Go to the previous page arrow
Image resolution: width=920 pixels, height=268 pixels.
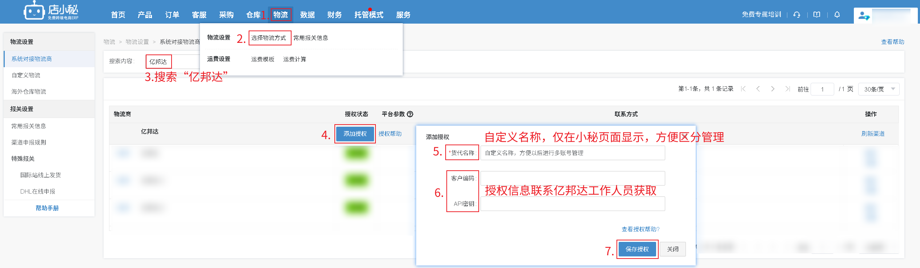(x=758, y=89)
